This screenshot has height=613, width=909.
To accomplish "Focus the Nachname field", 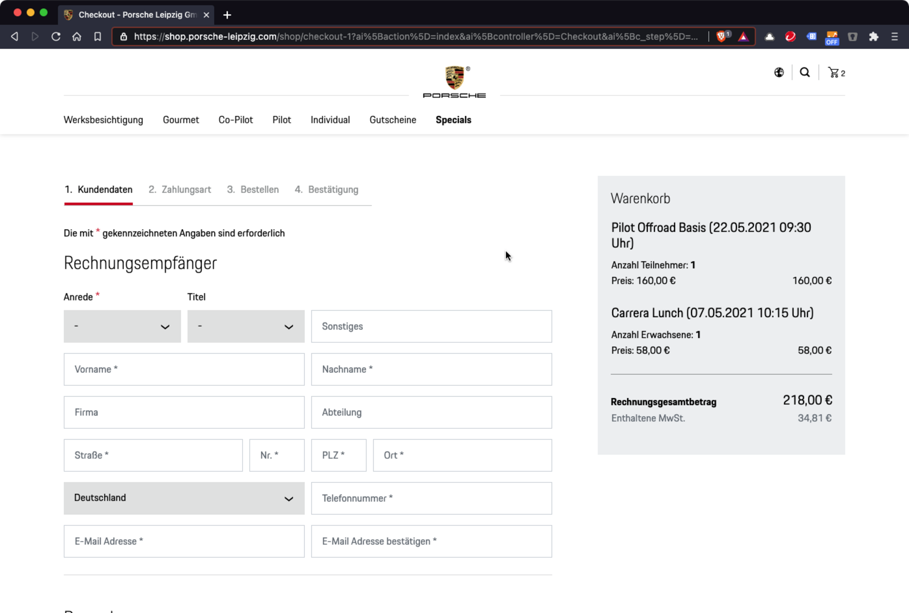I will (432, 369).
